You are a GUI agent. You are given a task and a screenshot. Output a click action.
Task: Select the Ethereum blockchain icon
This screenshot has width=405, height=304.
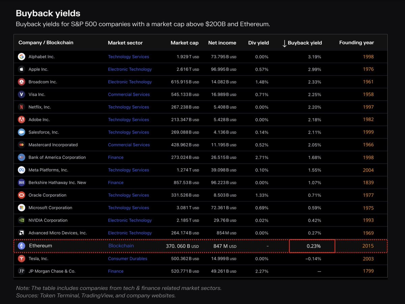21,246
